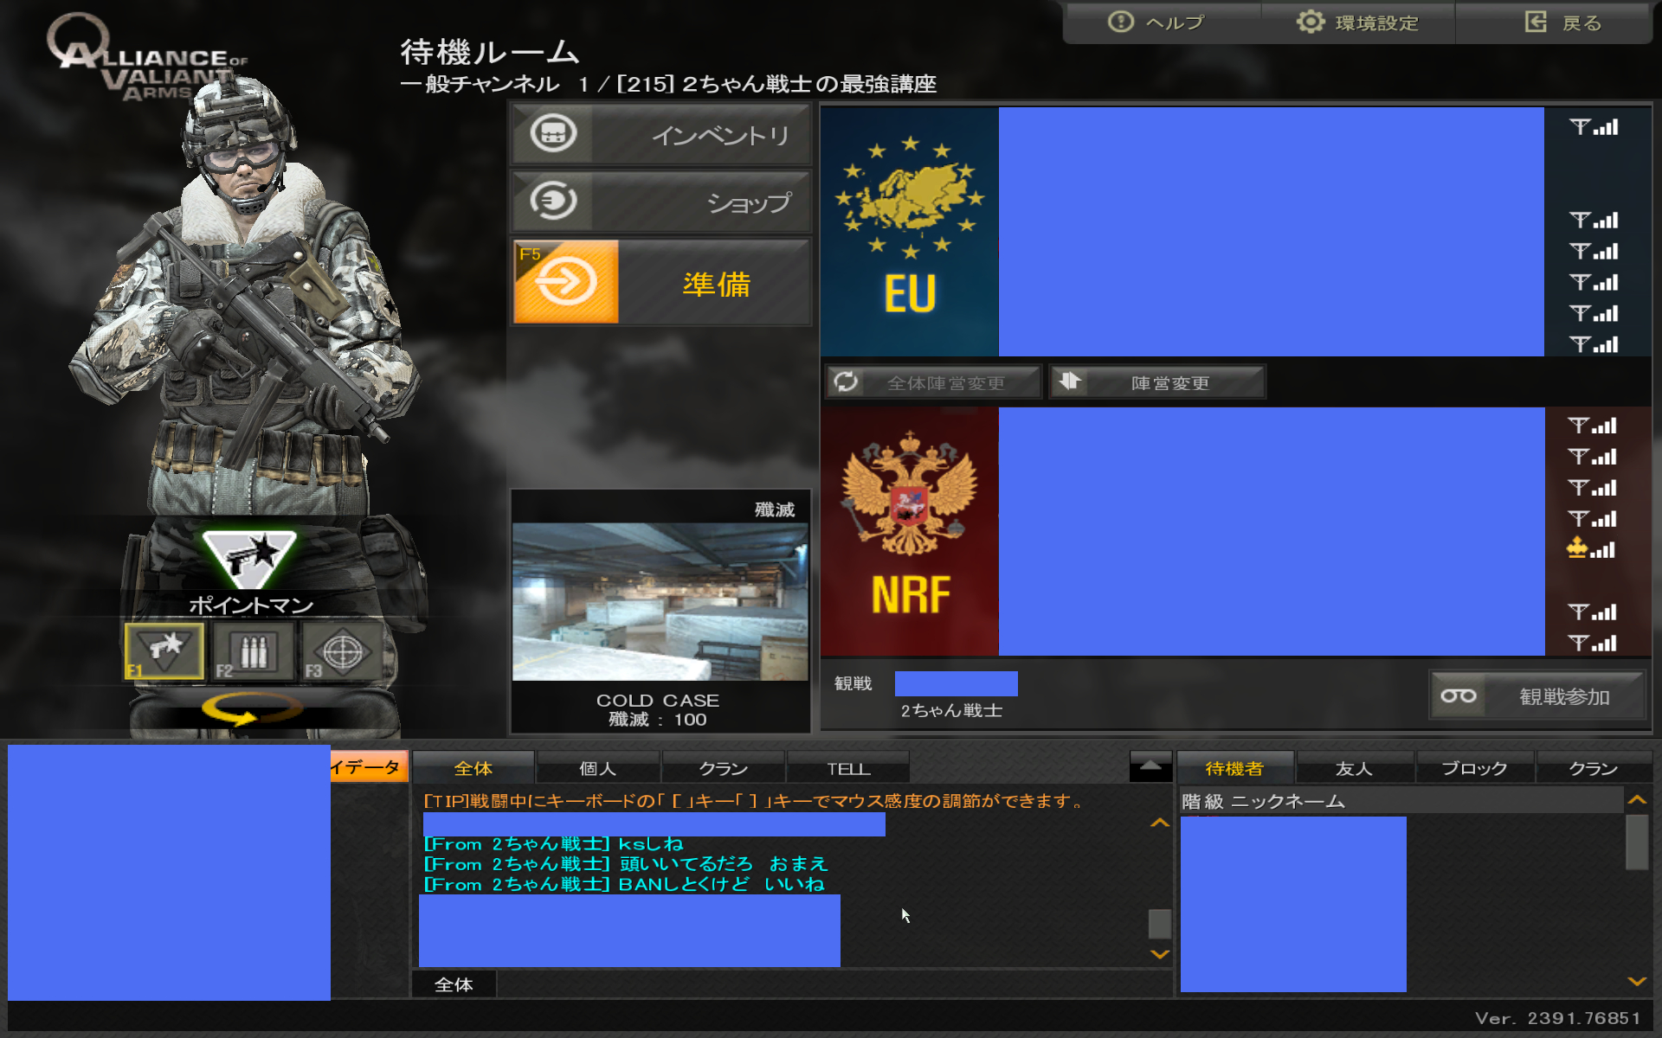
Task: Click the ヘルプ help icon
Action: 1121,22
